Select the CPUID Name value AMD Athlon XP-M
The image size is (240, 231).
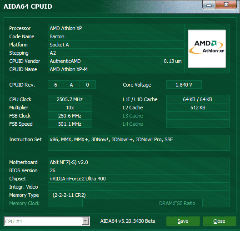click(x=116, y=69)
